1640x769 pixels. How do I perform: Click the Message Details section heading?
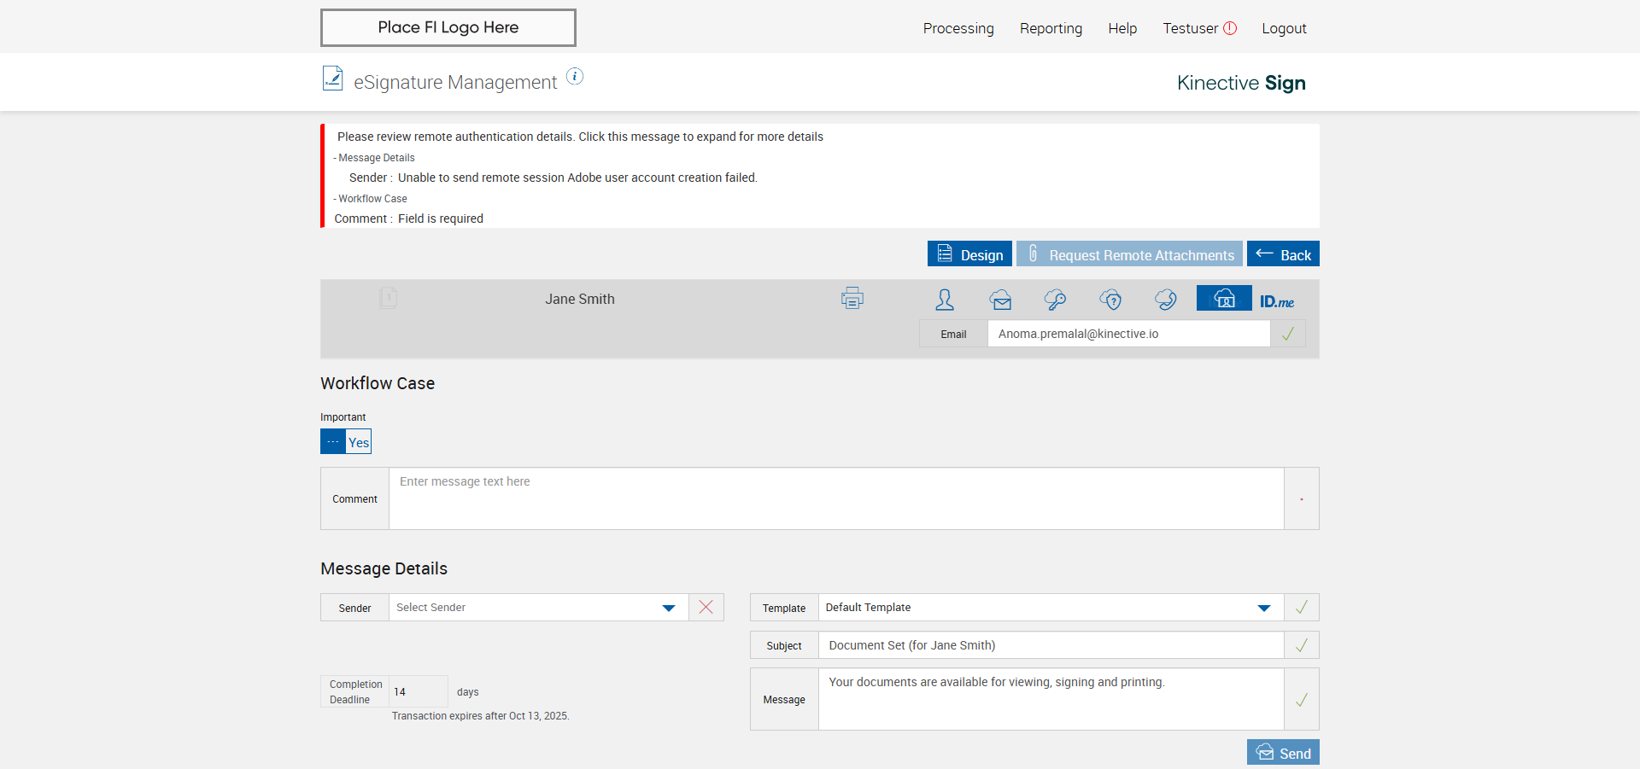(x=384, y=568)
